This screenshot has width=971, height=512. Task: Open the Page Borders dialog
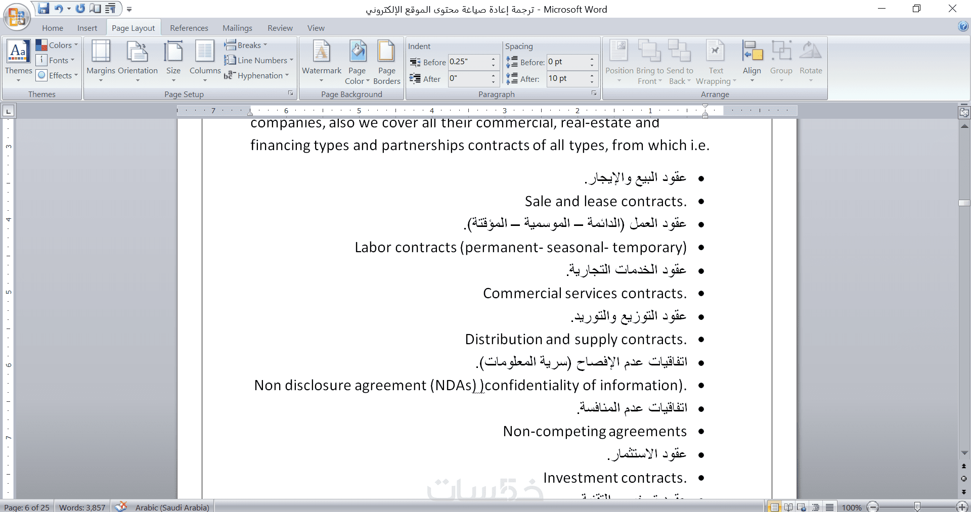tap(387, 62)
